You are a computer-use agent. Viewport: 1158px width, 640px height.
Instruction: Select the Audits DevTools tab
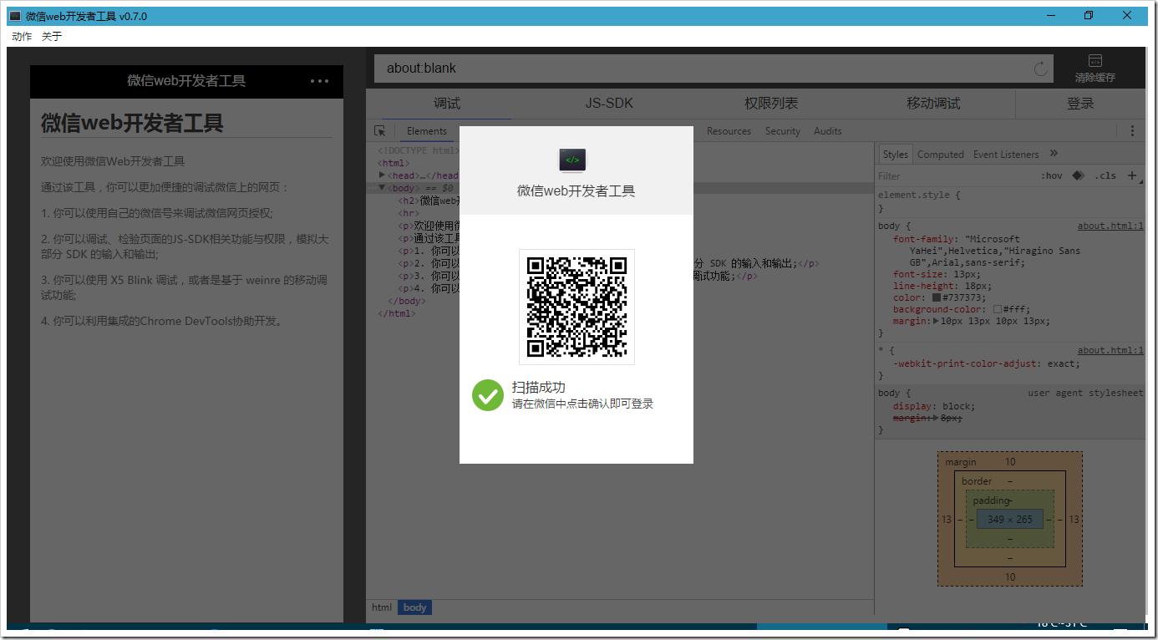[x=828, y=131]
